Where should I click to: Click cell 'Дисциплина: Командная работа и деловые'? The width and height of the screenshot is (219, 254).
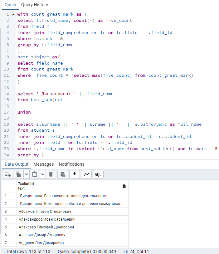72,204
